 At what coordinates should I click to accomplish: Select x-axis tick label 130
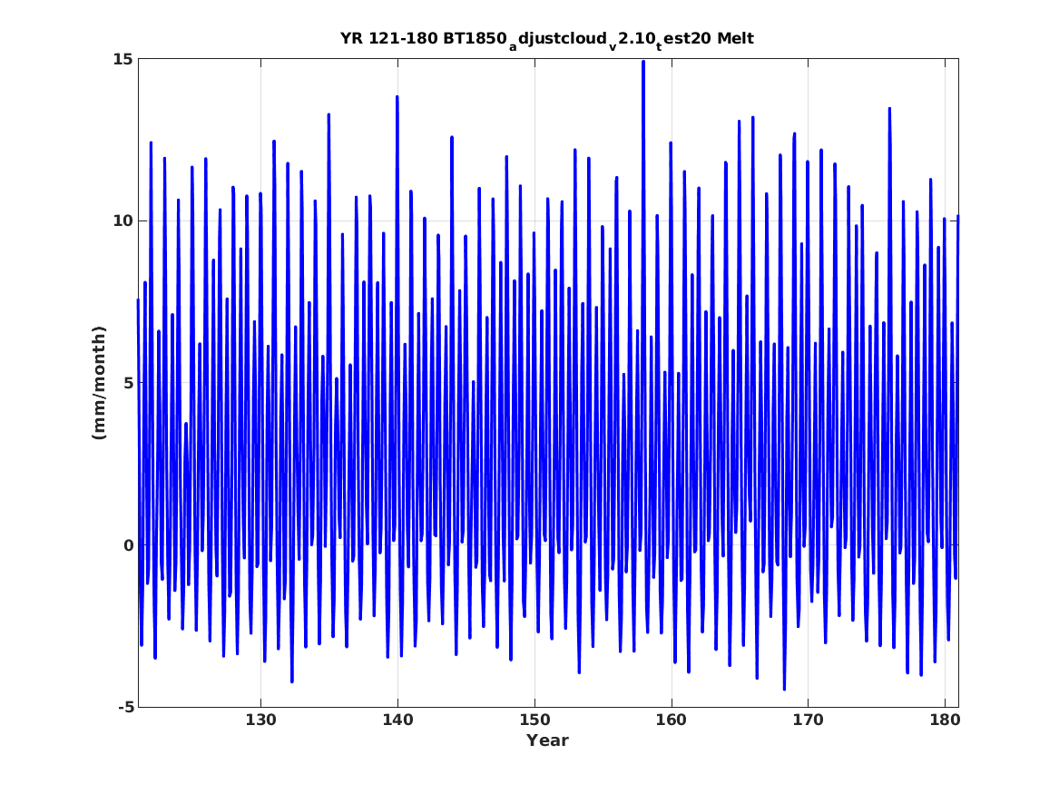tap(260, 720)
